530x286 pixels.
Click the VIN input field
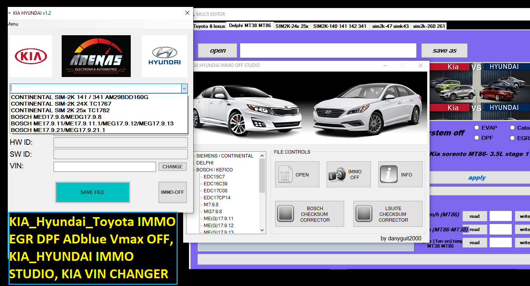click(104, 167)
